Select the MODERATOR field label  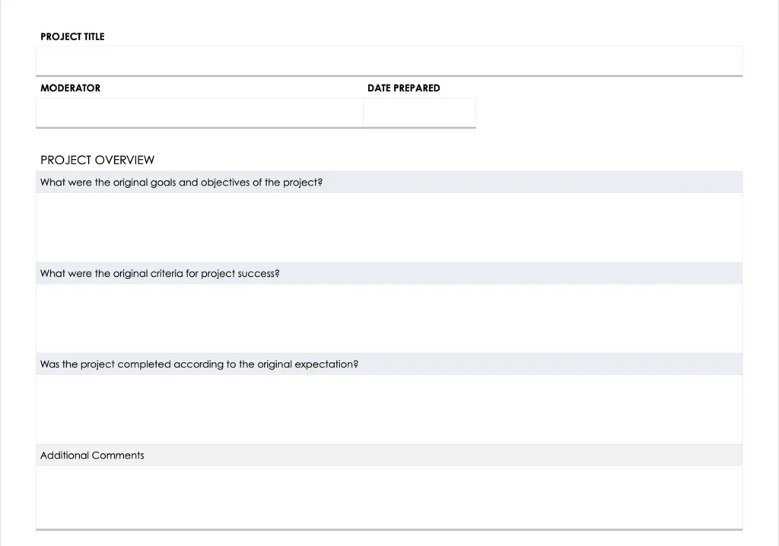tap(70, 88)
